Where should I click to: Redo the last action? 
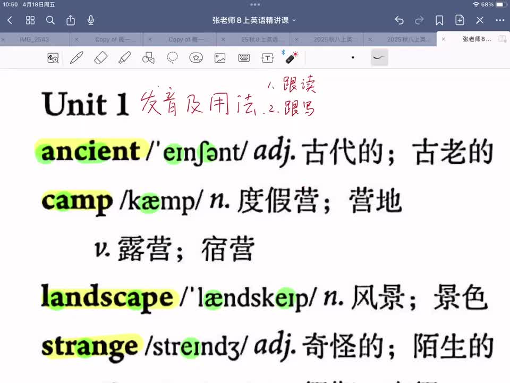pos(419,21)
